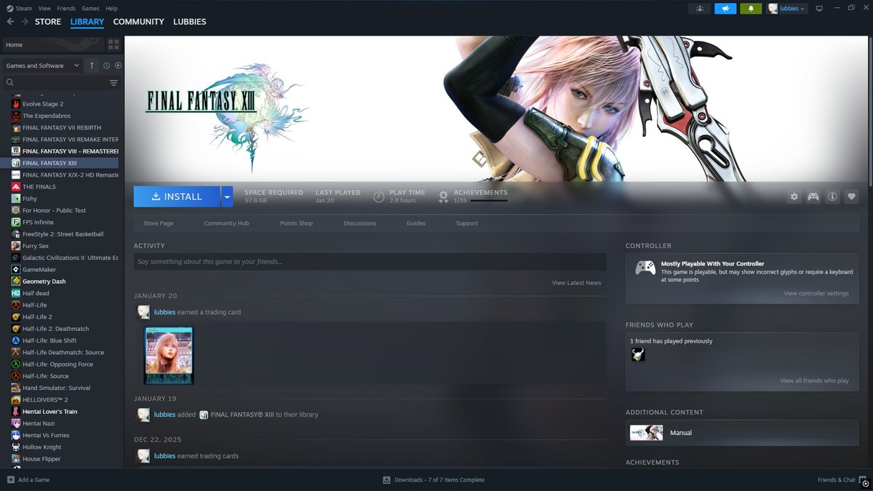
Task: Open the advanced filter lines icon
Action: point(113,83)
